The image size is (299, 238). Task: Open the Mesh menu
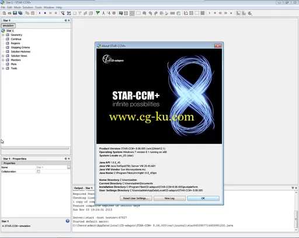(18, 8)
